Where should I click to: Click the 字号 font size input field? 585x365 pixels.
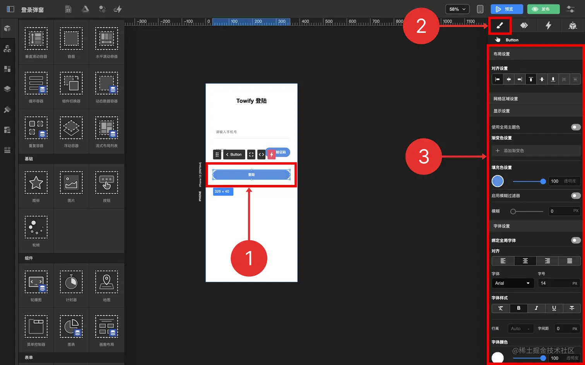click(x=559, y=283)
